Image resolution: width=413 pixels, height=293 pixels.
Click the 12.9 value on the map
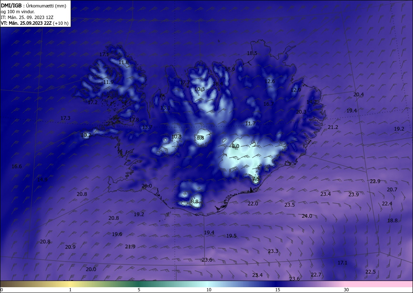pyautogui.click(x=296, y=90)
